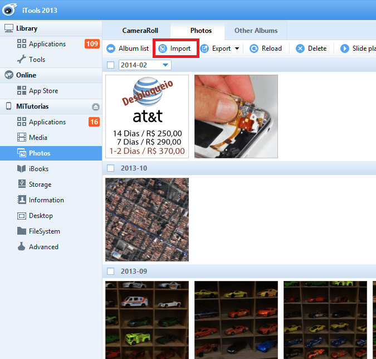376x359 pixels.
Task: Select all photos in 2013-09 group
Action: click(x=110, y=271)
